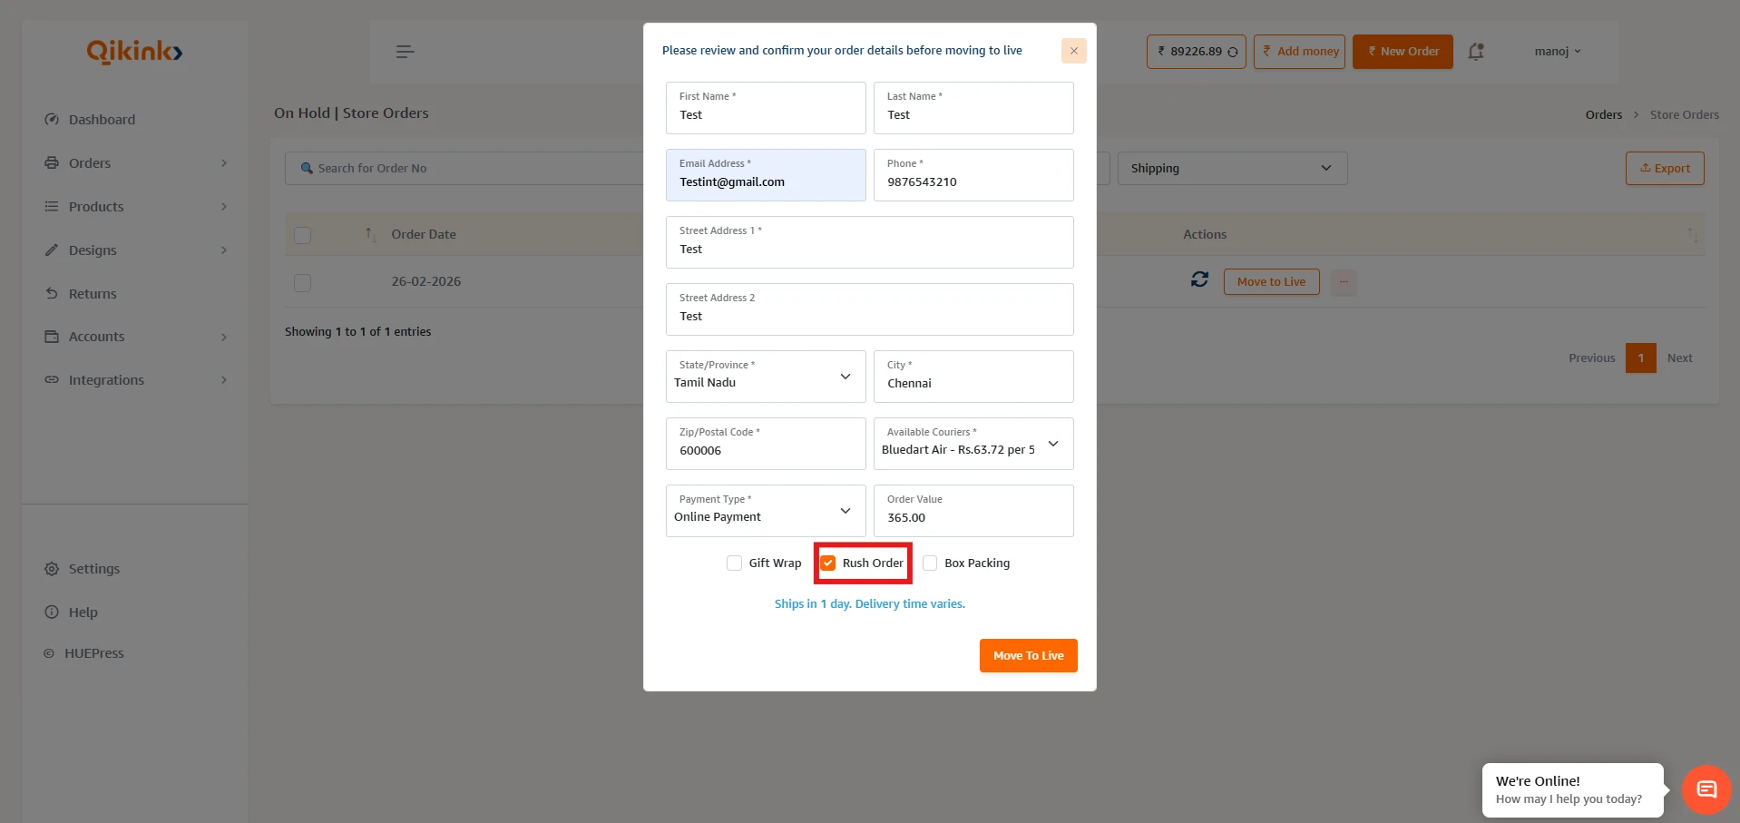1740x823 pixels.
Task: Open the State/Province dropdown showing Tamil Nadu
Action: [x=766, y=377]
